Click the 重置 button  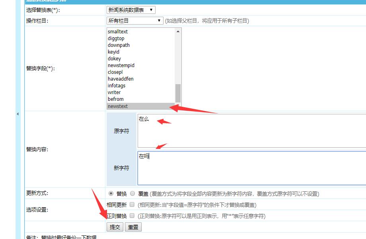pyautogui.click(x=133, y=227)
